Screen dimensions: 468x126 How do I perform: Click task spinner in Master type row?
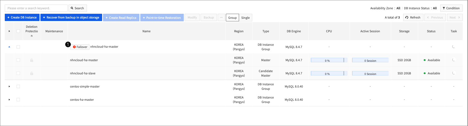[453, 60]
